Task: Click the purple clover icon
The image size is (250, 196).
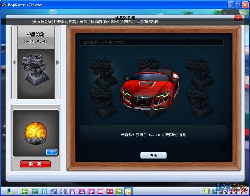Action: [x=82, y=191]
